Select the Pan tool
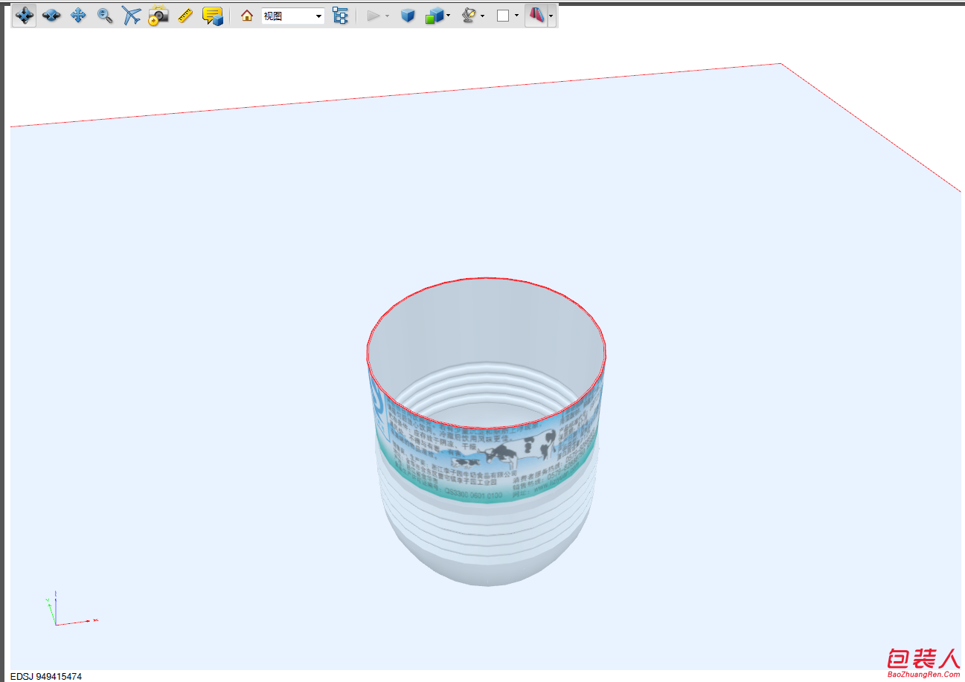Image resolution: width=965 pixels, height=682 pixels. (78, 16)
